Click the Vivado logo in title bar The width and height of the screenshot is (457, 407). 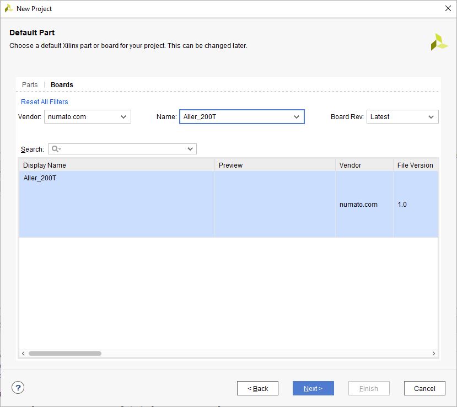coord(9,8)
